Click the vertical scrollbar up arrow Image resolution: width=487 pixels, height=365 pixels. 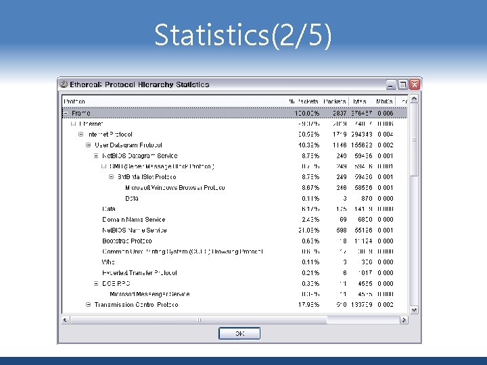414,99
